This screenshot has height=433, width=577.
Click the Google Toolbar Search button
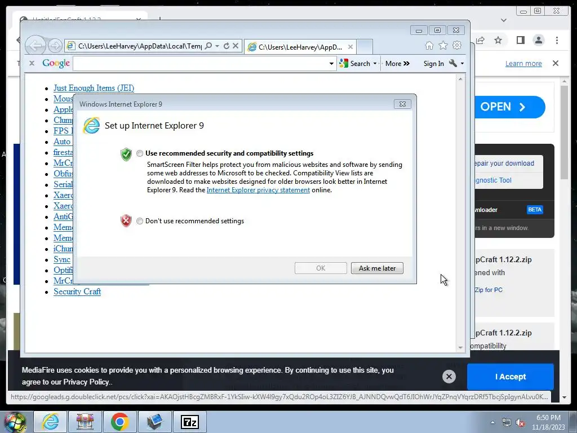tap(355, 63)
